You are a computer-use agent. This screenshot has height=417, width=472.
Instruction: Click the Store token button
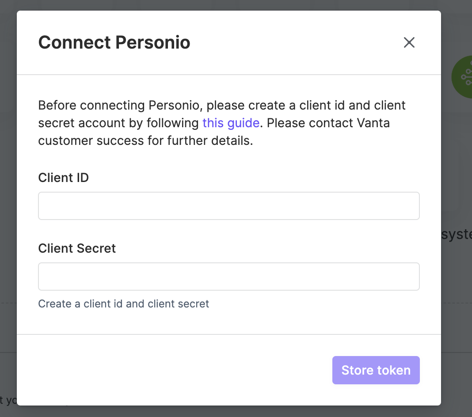click(376, 370)
